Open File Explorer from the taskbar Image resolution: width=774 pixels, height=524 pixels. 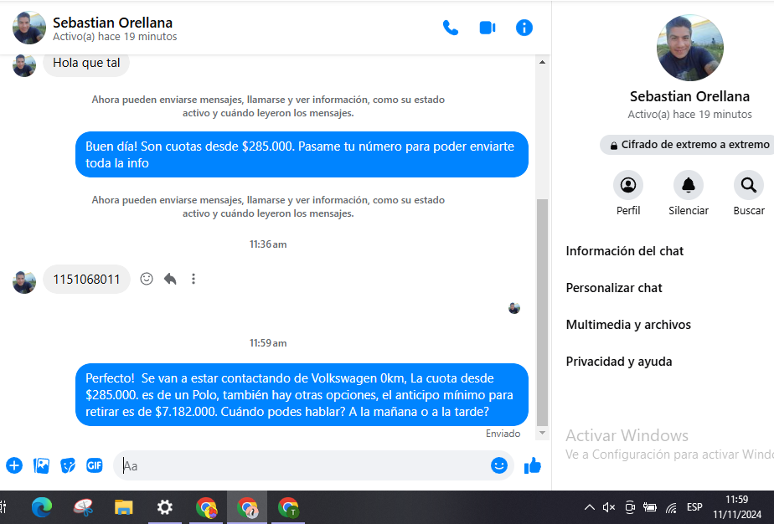click(123, 507)
